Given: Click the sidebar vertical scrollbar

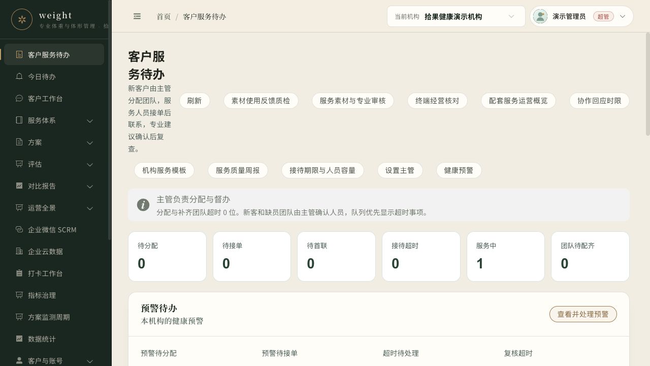Looking at the screenshot, I should 109,120.
